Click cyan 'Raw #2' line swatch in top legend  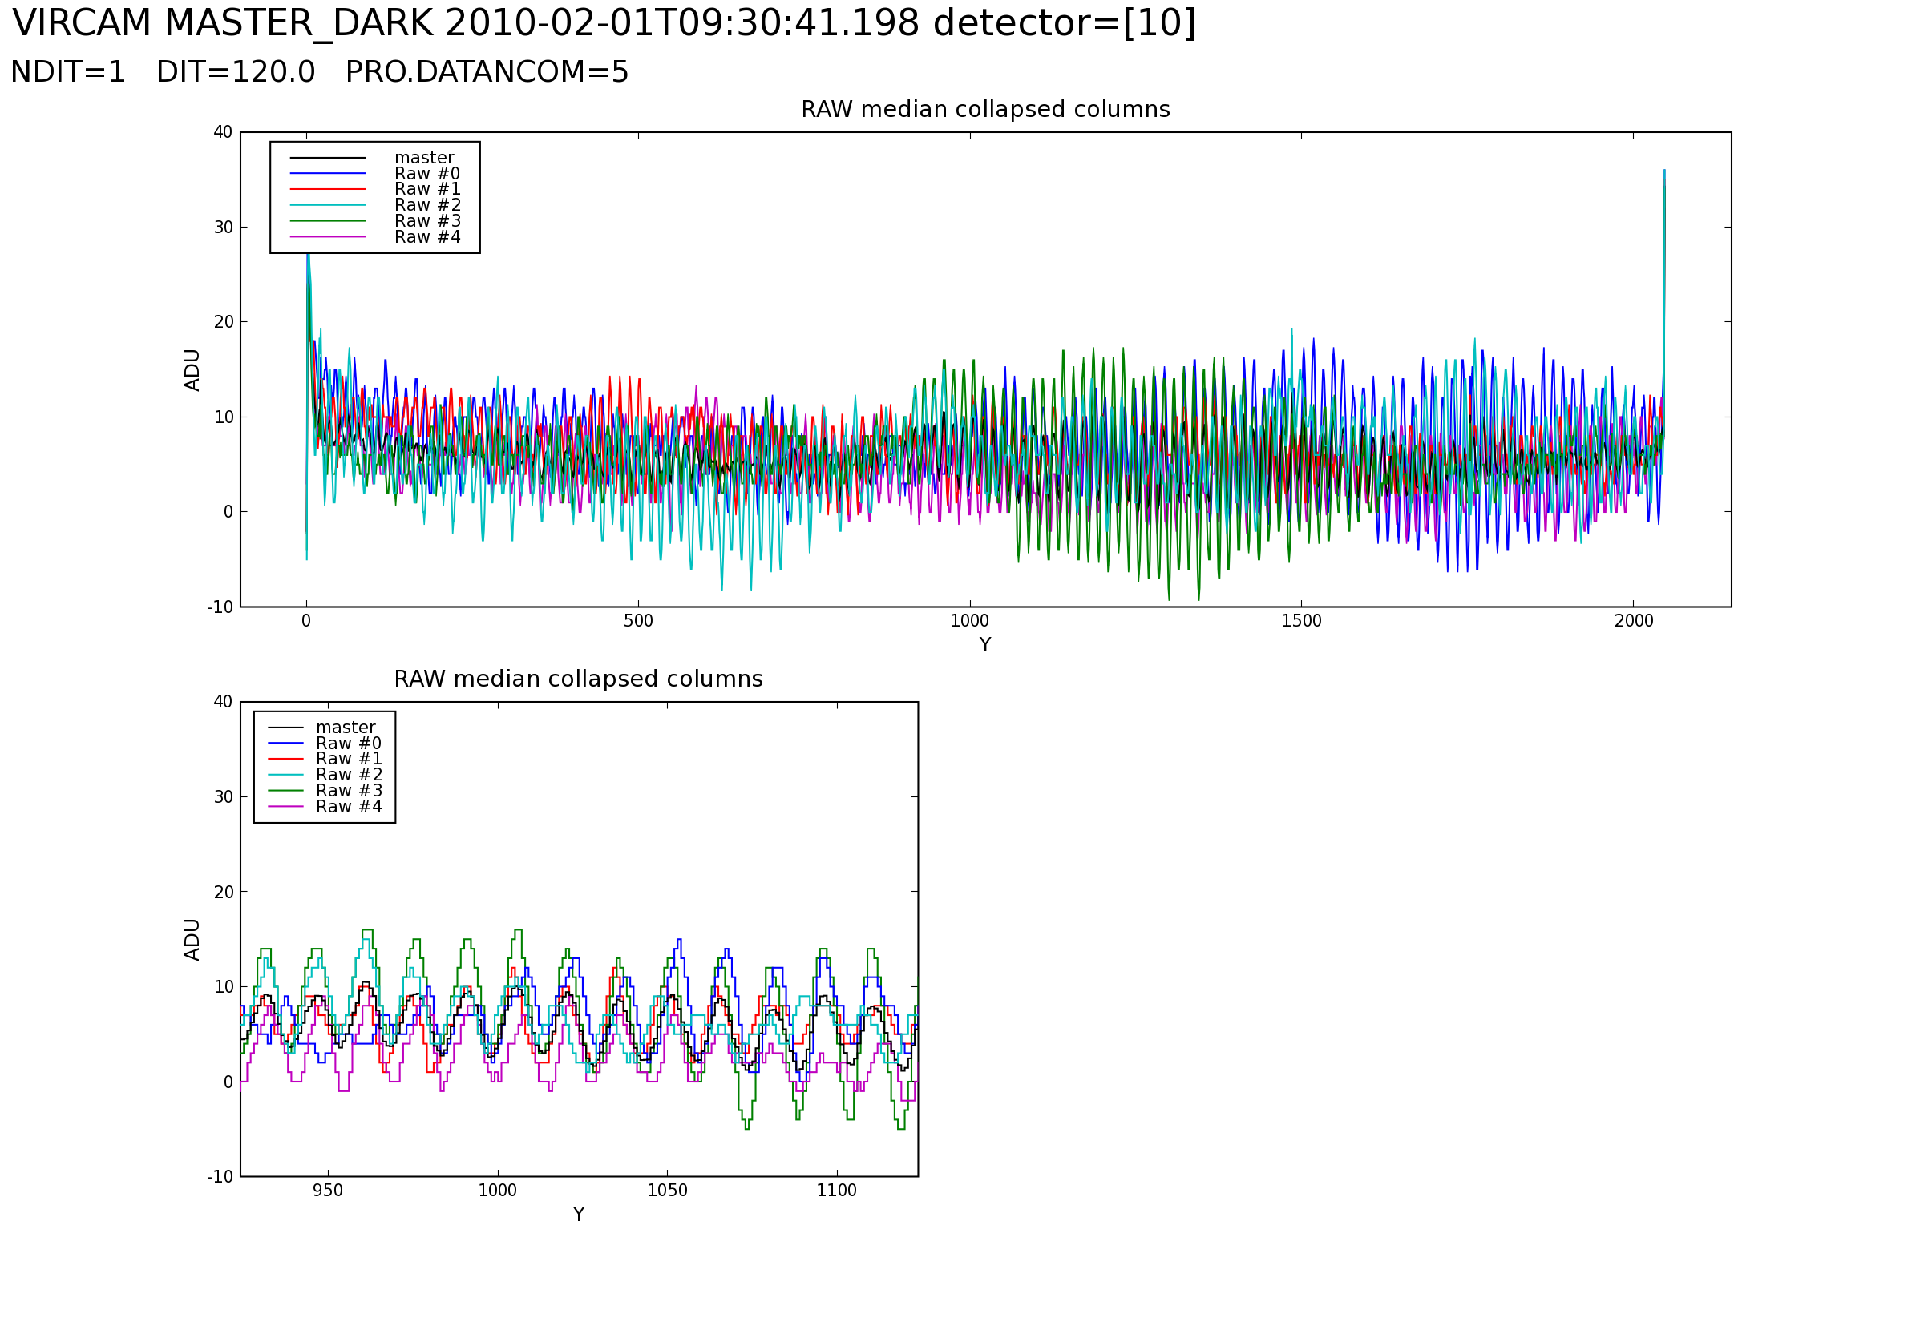328,205
